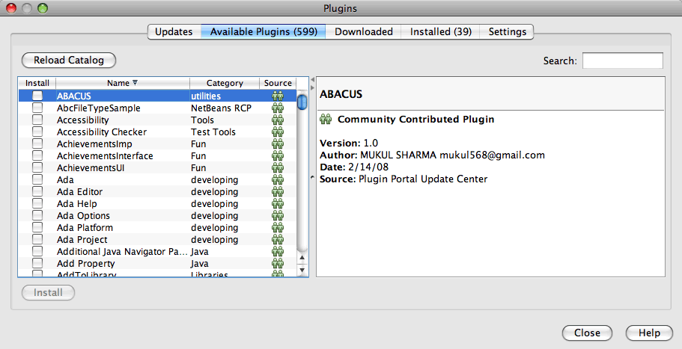Click the Community Contributed Plugin icon in details
Screen dimensions: 682x349
coord(326,120)
